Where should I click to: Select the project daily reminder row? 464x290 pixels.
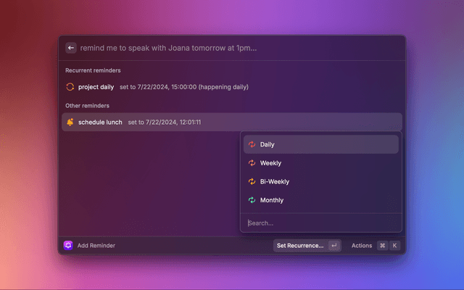click(x=232, y=87)
